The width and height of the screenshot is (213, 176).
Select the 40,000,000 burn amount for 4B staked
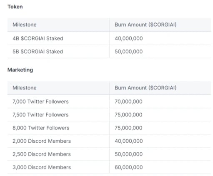coord(129,38)
